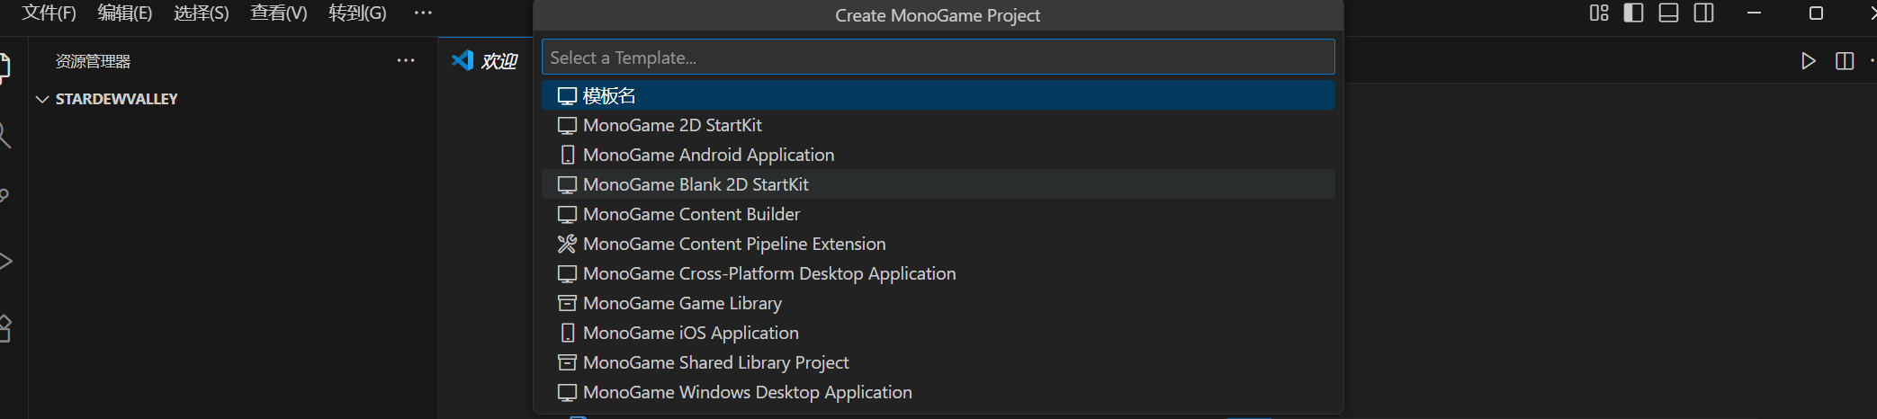Click monitor icon beside MonoGame Blank 2D StartKit
Screen dimensions: 1877x419
click(x=567, y=185)
